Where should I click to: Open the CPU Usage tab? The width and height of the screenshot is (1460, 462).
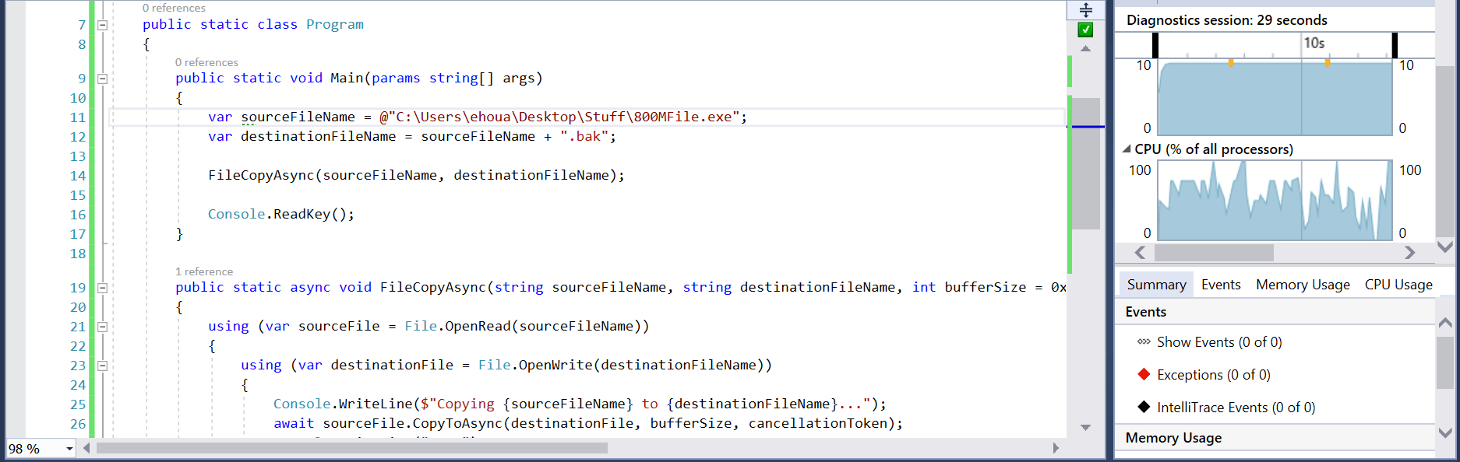(1398, 285)
